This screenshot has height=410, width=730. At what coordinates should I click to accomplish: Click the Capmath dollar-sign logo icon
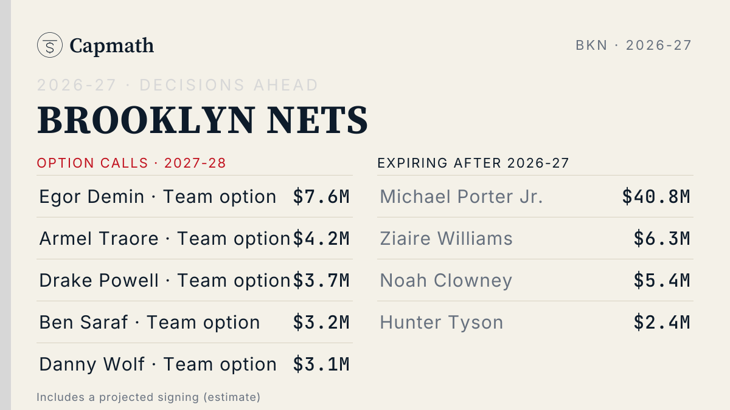coord(50,45)
